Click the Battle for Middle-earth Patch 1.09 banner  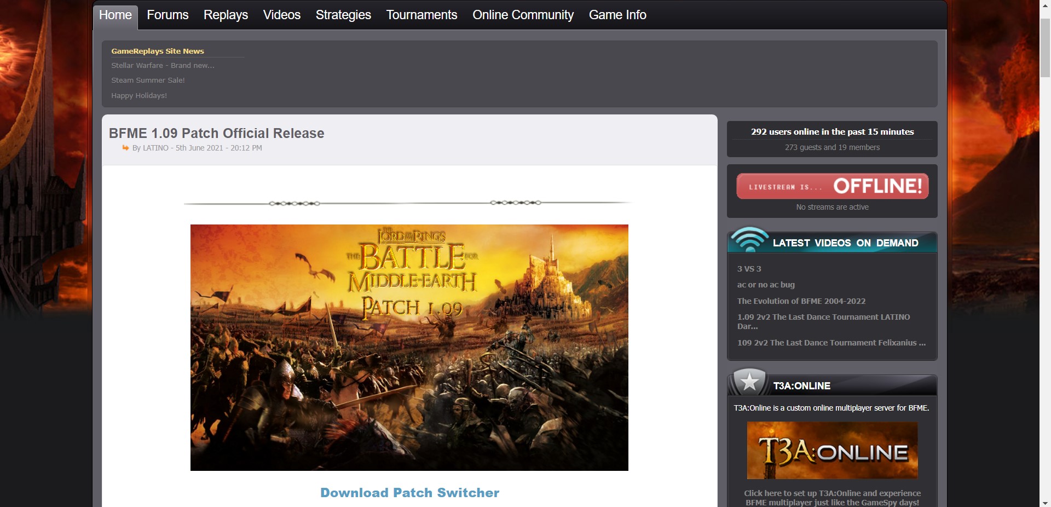[x=409, y=348]
